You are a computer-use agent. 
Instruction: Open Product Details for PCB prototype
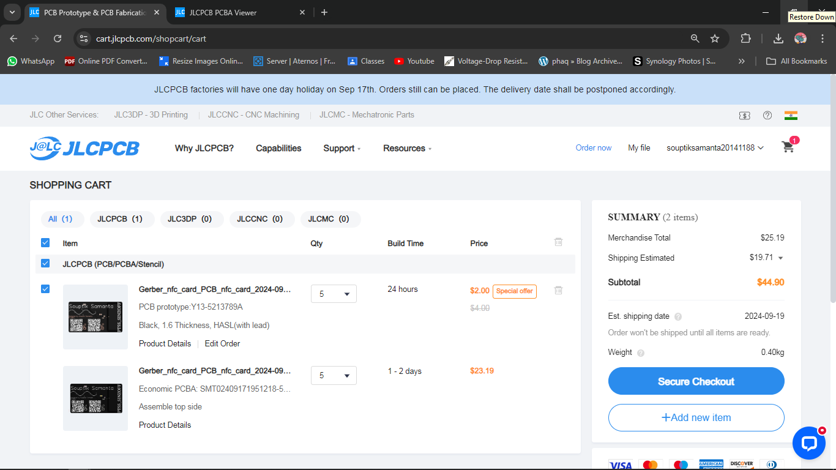coord(165,343)
